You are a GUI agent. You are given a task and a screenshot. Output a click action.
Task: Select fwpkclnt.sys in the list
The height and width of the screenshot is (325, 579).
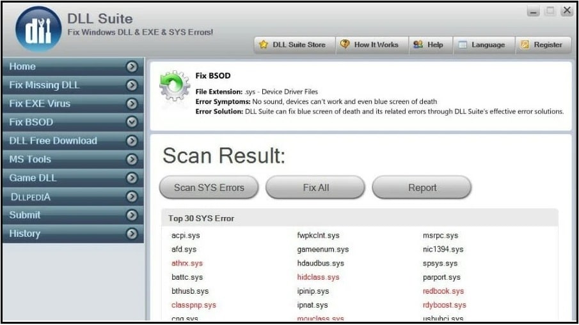(319, 236)
